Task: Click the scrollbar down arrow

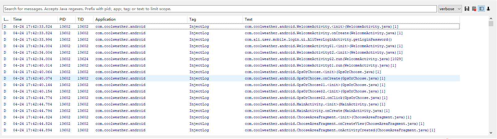Action: pos(491,133)
